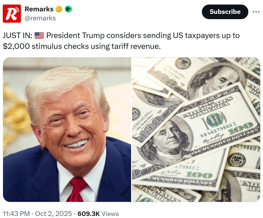The image size is (263, 218).
Task: Subscribe to the Remarks account
Action: 225,12
